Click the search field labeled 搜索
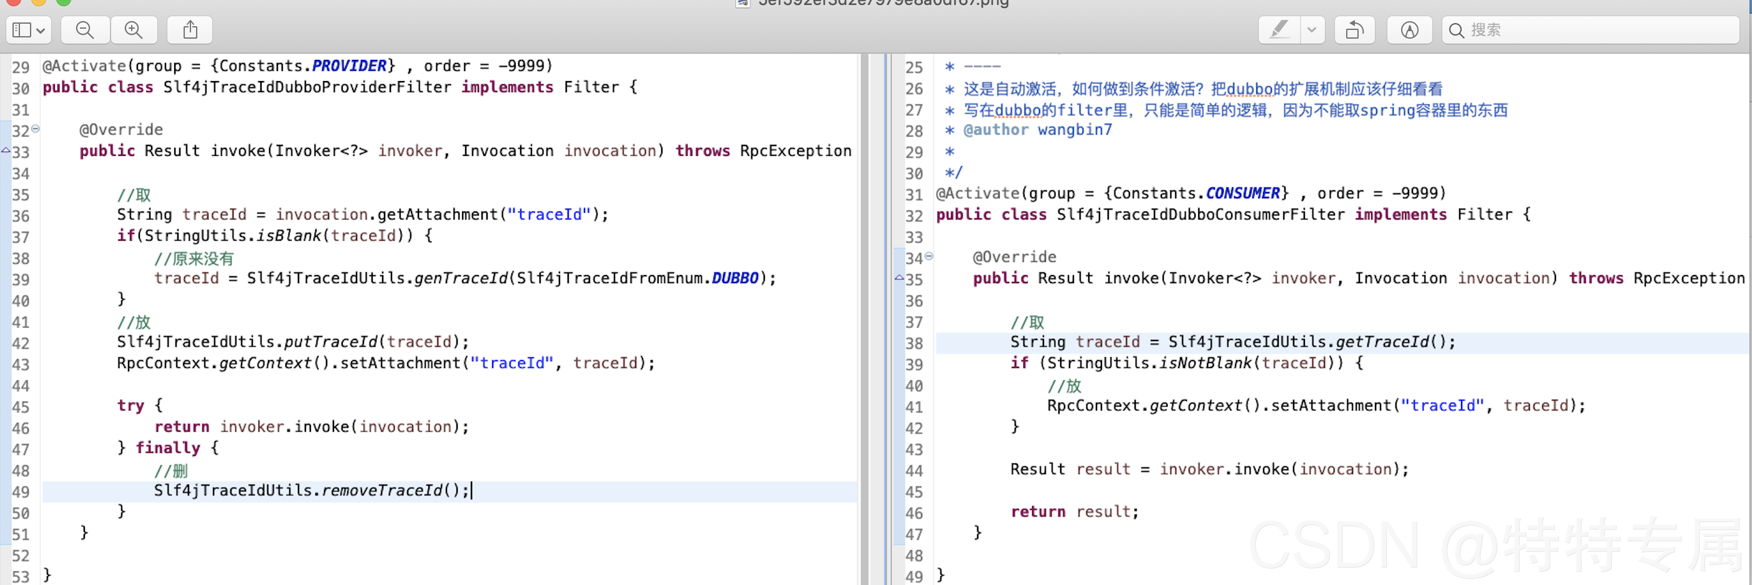 (x=1590, y=30)
